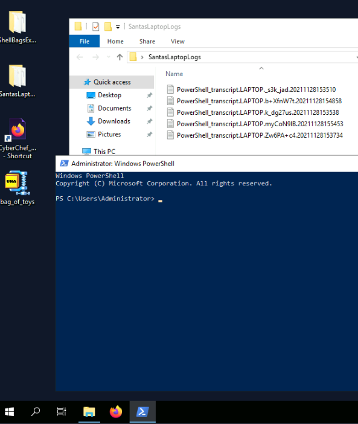
Task: Open the bag_of_toys archive icon
Action: pos(18,188)
